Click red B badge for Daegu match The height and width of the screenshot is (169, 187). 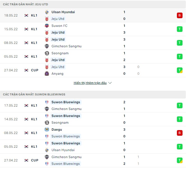click(x=179, y=133)
